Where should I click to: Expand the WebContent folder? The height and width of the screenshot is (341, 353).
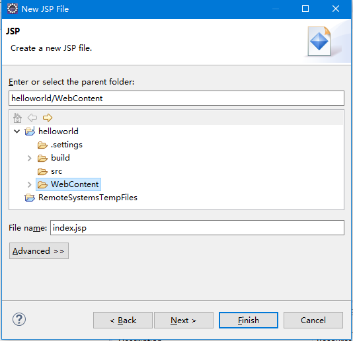(30, 185)
